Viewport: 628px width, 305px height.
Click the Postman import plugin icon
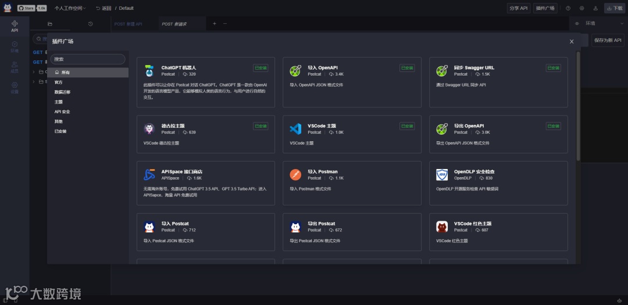click(295, 175)
